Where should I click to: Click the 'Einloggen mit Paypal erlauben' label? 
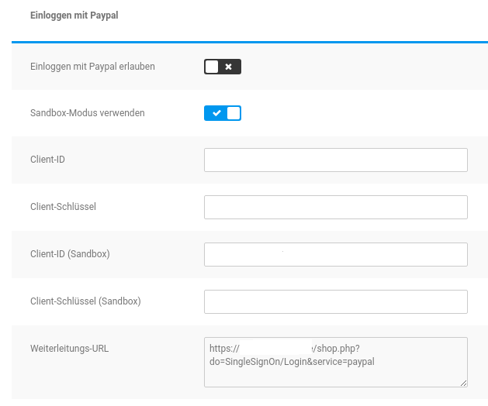(x=92, y=67)
